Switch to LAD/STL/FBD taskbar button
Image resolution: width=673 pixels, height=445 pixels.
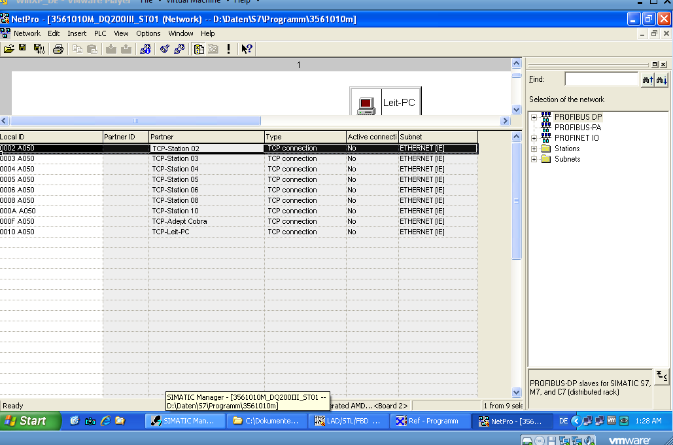point(348,421)
